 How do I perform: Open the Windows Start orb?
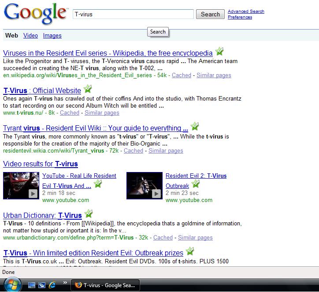(12, 285)
